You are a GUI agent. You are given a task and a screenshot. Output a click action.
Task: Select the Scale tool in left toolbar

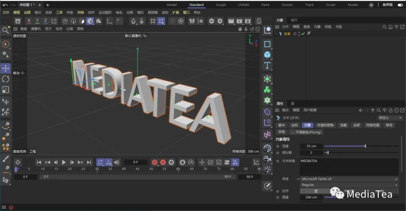(x=5, y=90)
